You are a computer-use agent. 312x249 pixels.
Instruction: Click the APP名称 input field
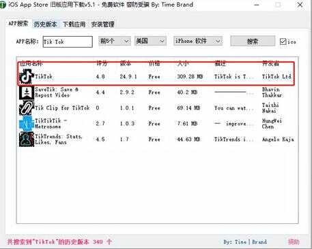pos(68,41)
